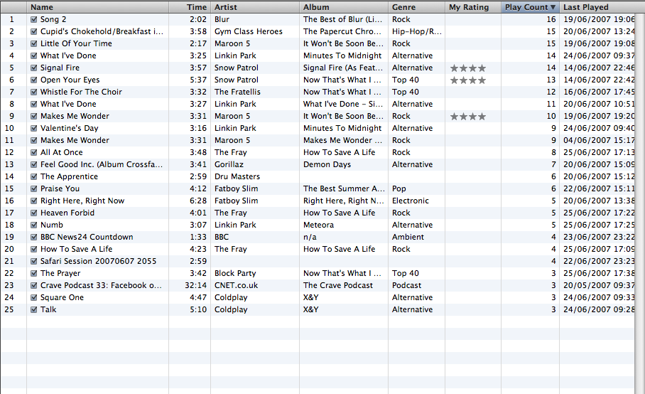Uncheck Whistle For The Choir
The image size is (645, 394).
(33, 92)
